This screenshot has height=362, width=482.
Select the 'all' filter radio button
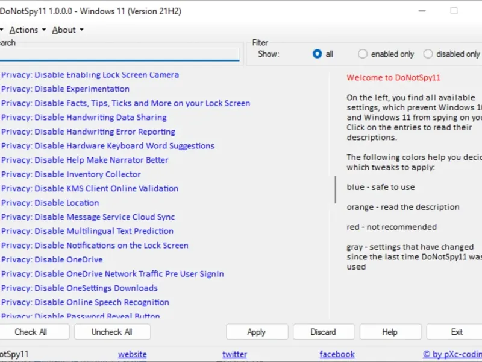317,54
